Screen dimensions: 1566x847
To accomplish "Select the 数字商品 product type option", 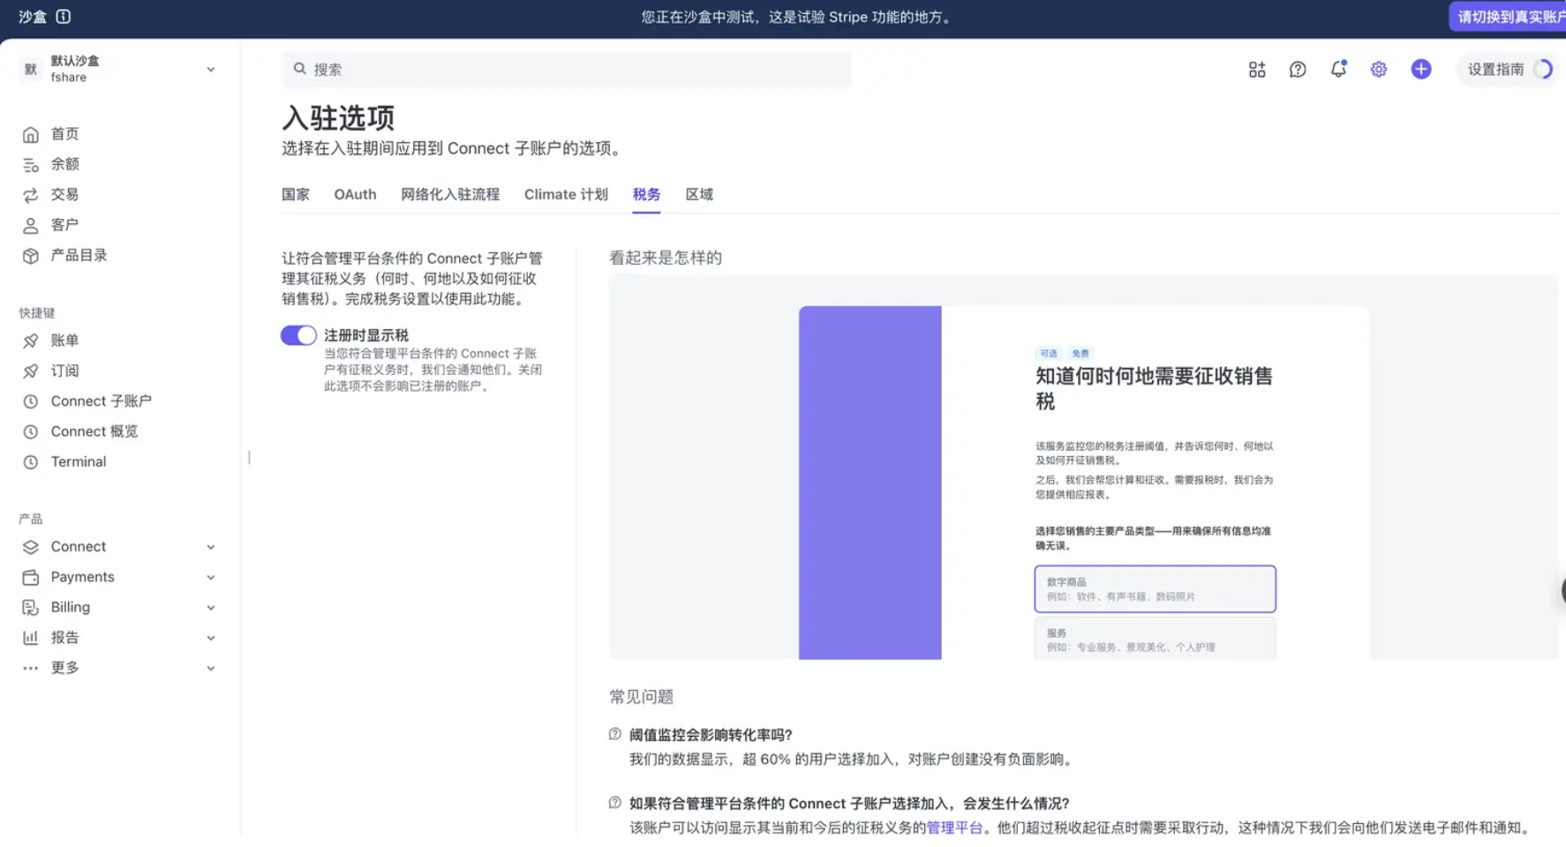I will (x=1155, y=588).
